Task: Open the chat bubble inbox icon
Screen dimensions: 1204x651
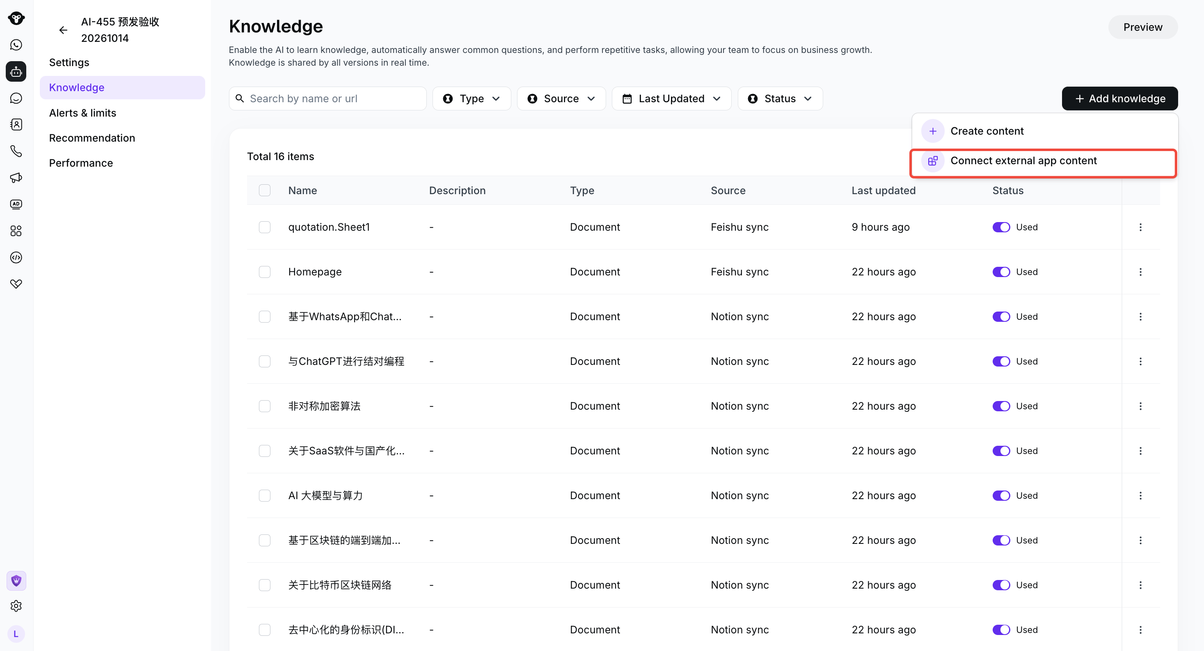Action: click(16, 98)
